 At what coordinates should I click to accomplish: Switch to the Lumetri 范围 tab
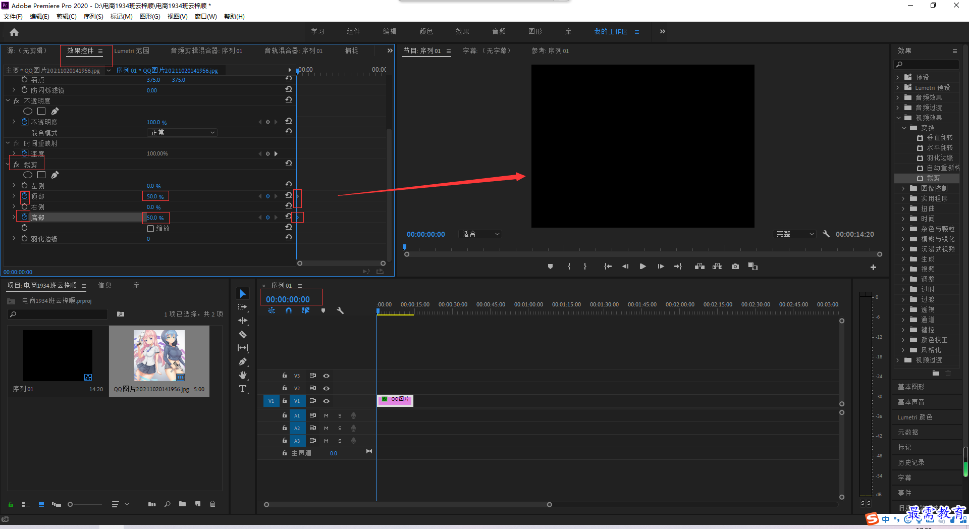(132, 50)
